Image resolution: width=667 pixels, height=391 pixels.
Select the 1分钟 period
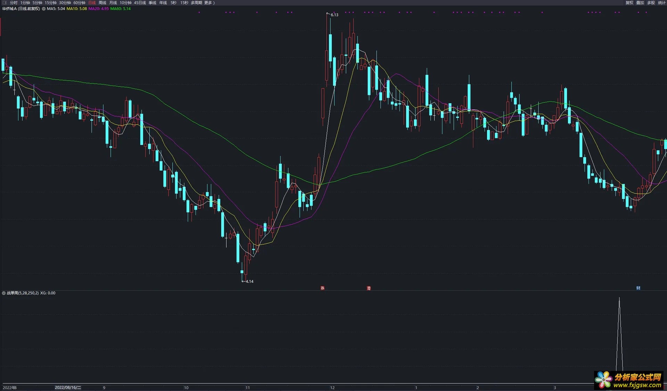pyautogui.click(x=25, y=3)
